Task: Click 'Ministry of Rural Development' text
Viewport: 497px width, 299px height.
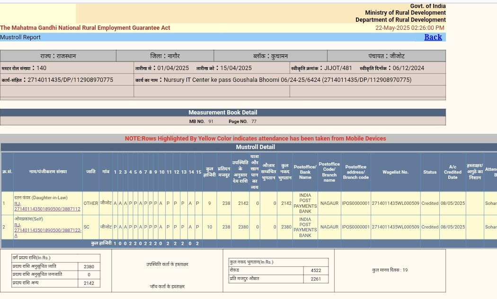Action: tap(405, 13)
